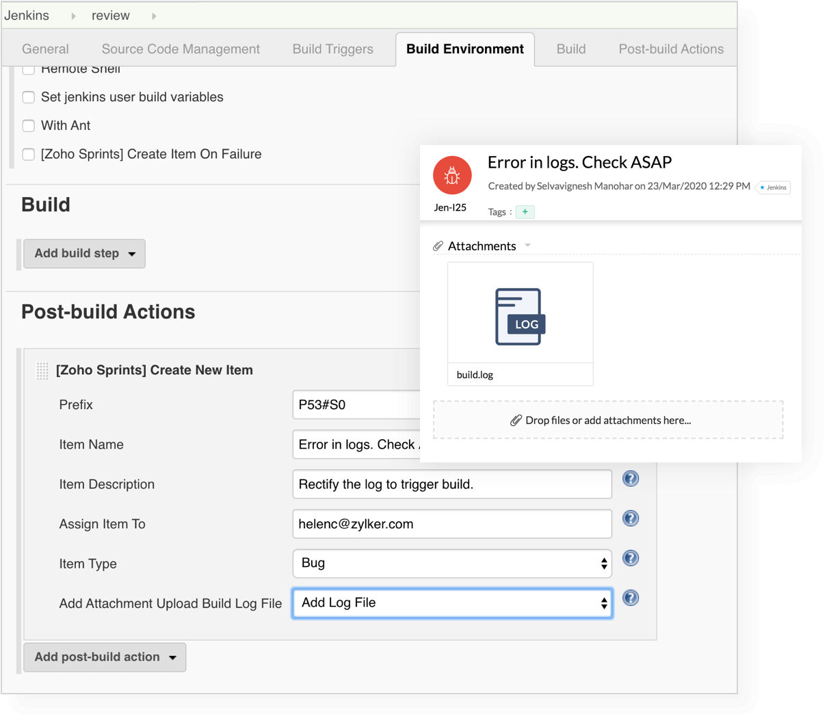The image size is (829, 721).
Task: Enable Zoho Sprints Create Item On Failure
Action: 29,155
